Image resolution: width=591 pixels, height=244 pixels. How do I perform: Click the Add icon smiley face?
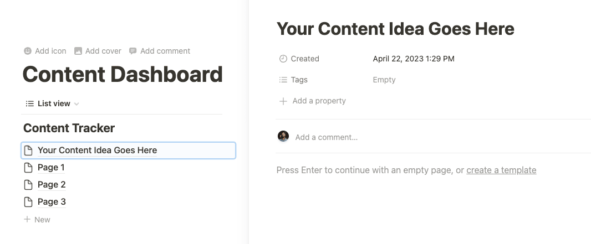[x=28, y=51]
